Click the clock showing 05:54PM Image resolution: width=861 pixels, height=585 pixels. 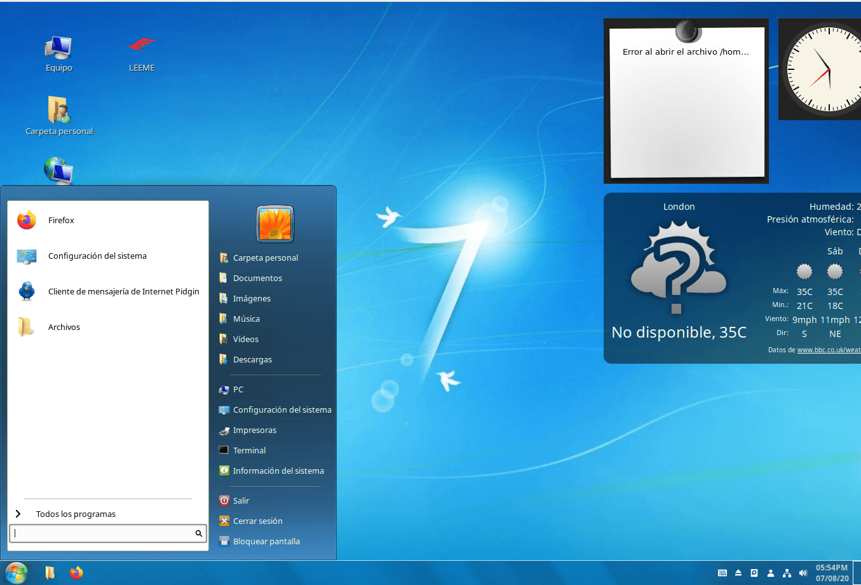click(832, 573)
